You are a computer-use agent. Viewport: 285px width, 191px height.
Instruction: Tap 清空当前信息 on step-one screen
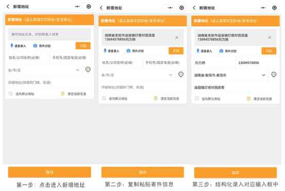(x=74, y=94)
